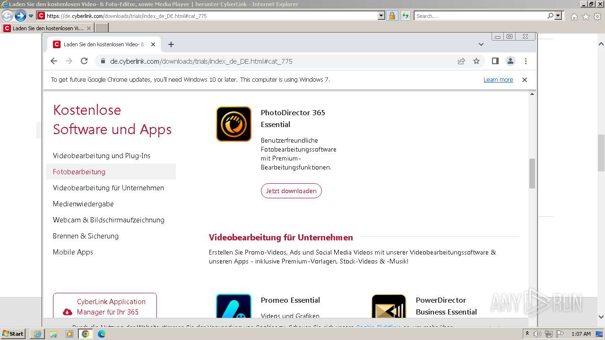Screen dimensions: 605x340
Task: Show hidden icons in the system tray
Action: (x=527, y=334)
